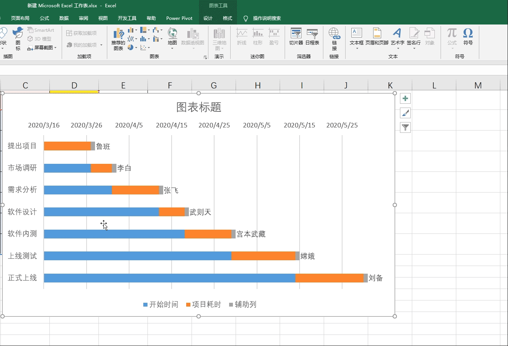Open chart tools 设计 tab

pos(208,18)
